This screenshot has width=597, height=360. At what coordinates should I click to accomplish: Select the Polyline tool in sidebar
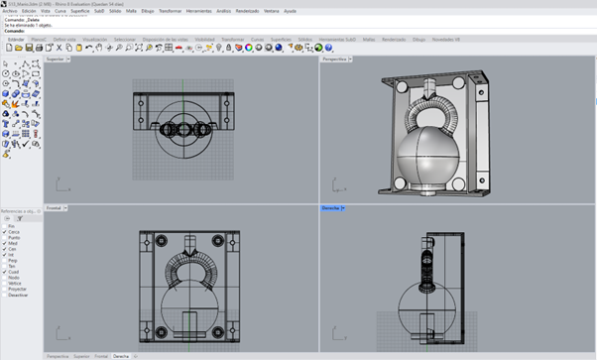point(26,63)
